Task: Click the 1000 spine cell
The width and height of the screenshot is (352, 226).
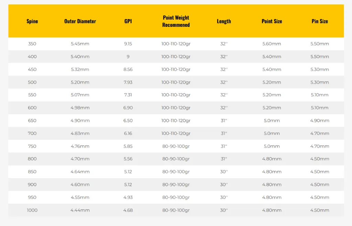Action: (x=32, y=210)
